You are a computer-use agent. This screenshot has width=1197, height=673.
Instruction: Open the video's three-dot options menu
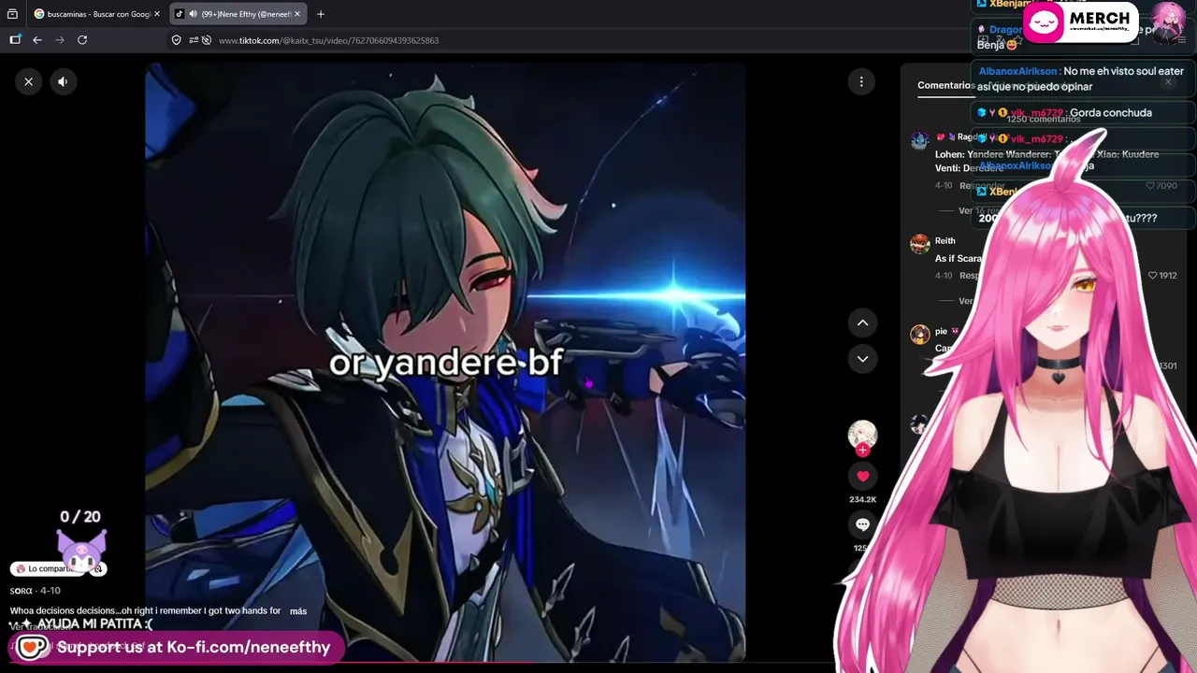861,81
